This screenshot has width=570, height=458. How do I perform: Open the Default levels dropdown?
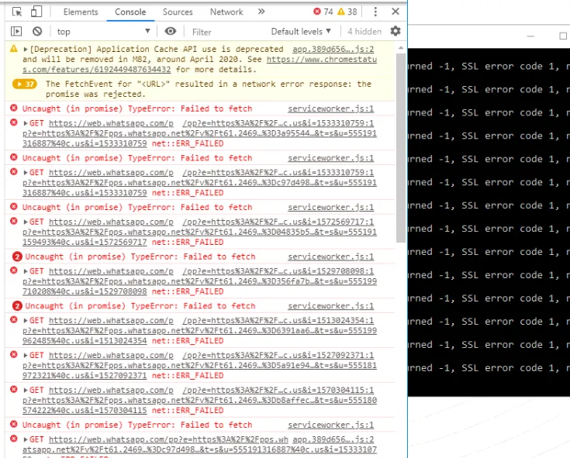[301, 32]
